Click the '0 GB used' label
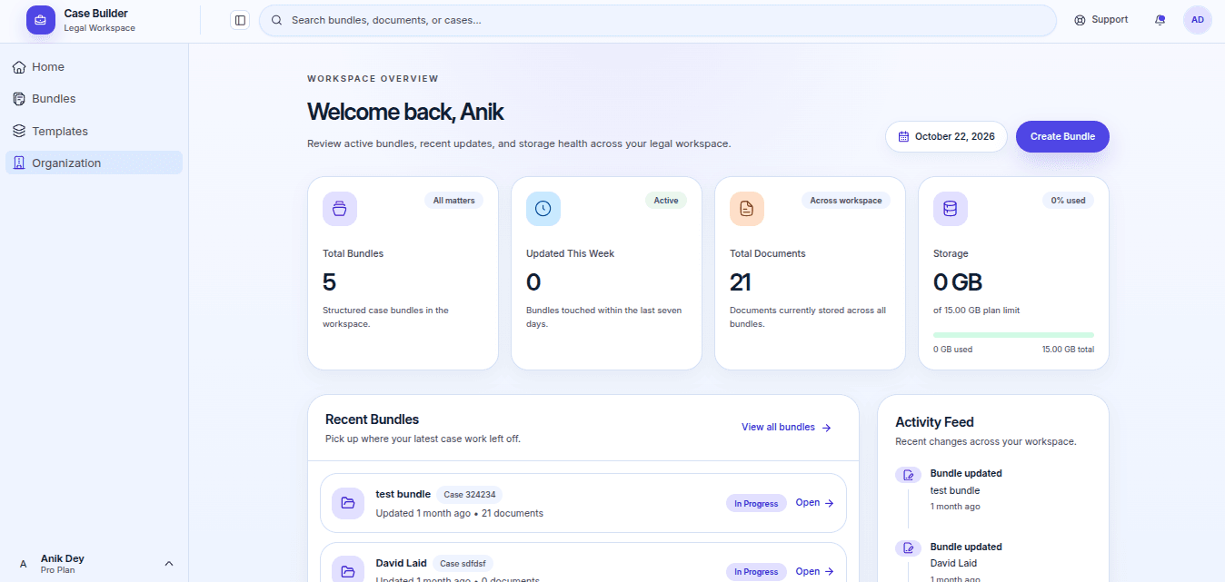 [952, 350]
